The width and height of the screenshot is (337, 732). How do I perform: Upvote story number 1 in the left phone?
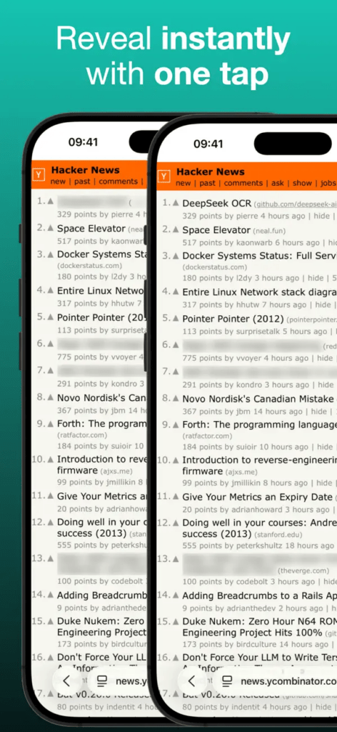[51, 202]
